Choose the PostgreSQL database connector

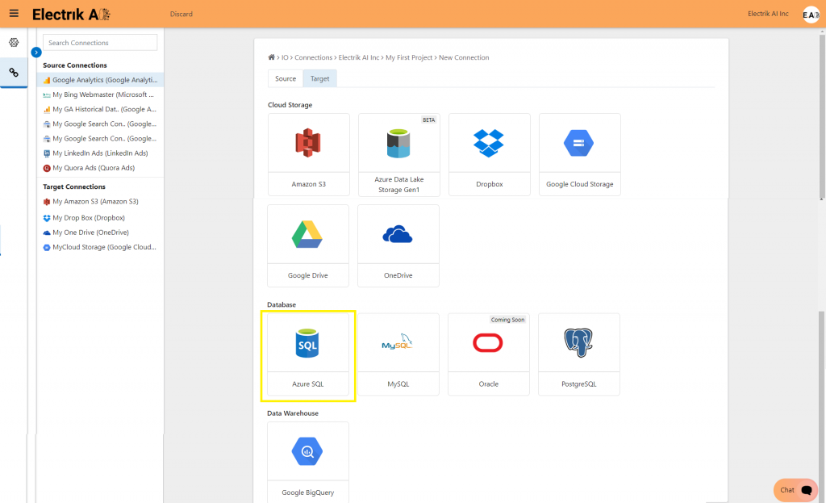579,354
